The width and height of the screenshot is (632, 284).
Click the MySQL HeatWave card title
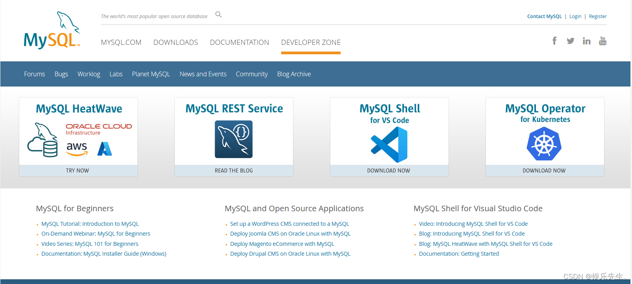[79, 109]
